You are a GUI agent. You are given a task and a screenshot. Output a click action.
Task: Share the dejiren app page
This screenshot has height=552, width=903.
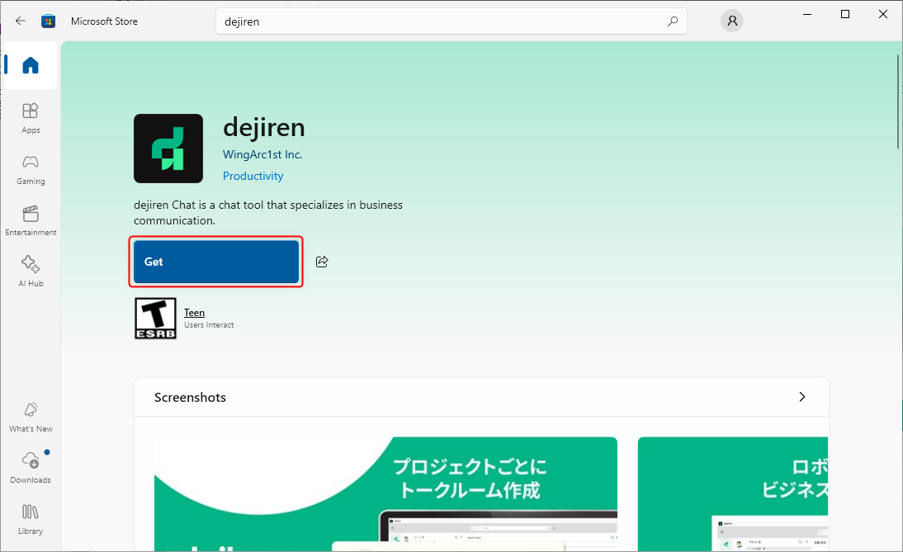click(x=322, y=262)
